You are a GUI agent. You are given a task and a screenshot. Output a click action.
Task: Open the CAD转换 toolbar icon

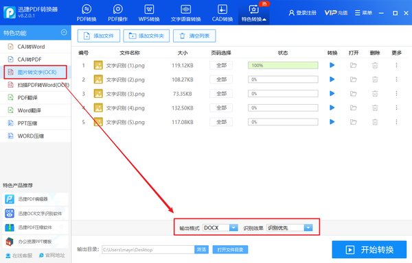click(x=222, y=13)
